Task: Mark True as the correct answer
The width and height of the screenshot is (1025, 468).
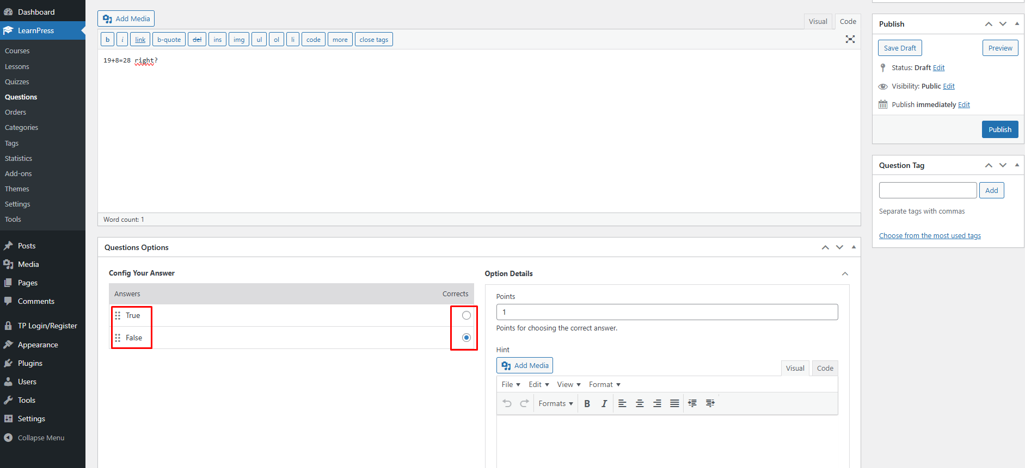Action: point(466,315)
